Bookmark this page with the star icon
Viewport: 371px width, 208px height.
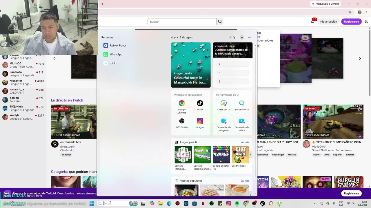tap(350, 12)
